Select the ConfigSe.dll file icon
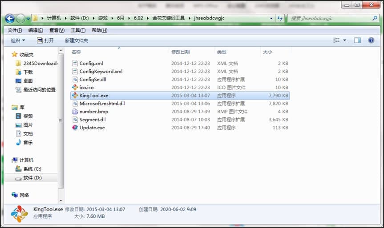 (75, 80)
